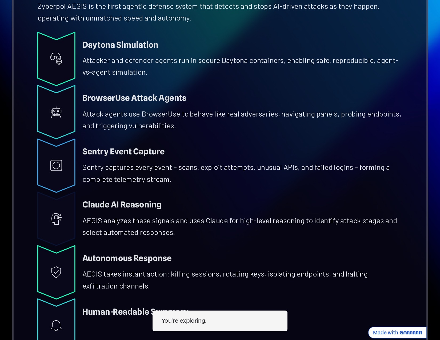The height and width of the screenshot is (340, 440).
Task: Open the Made with Gamma badge
Action: (397, 333)
